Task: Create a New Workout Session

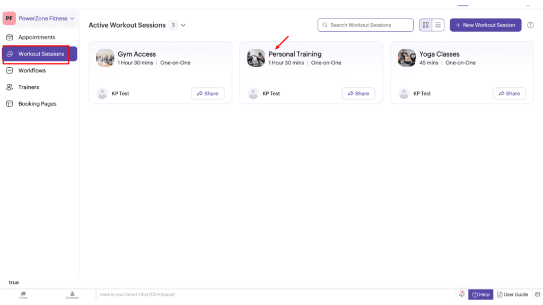Action: tap(485, 25)
